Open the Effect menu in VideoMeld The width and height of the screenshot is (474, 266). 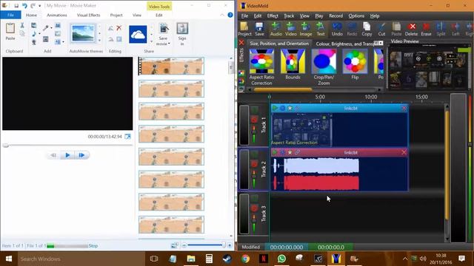[273, 16]
